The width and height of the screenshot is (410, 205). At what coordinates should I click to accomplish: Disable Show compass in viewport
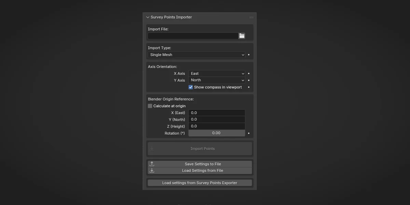pos(190,87)
